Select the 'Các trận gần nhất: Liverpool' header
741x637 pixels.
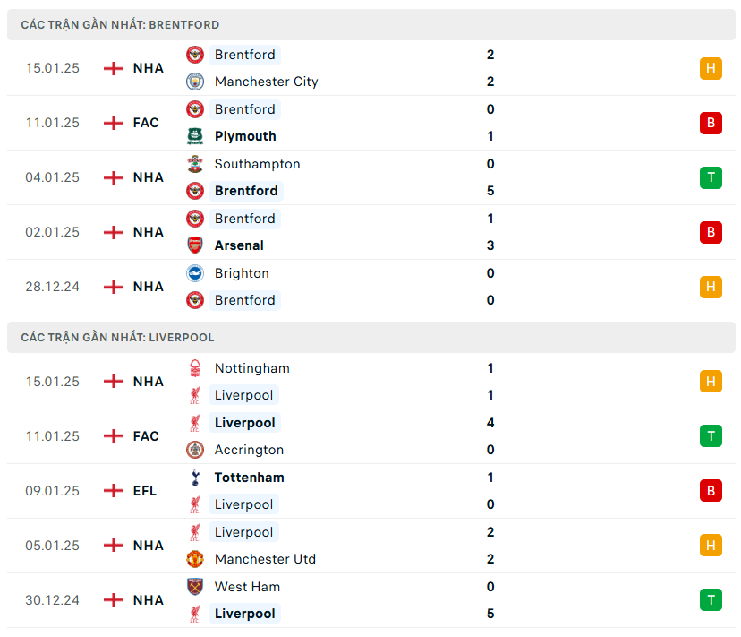[x=118, y=338]
